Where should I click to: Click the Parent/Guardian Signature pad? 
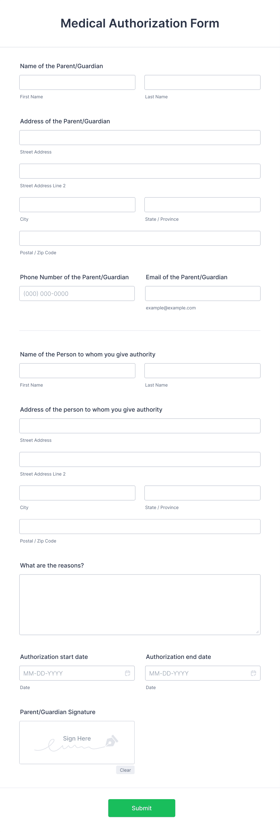coord(77,742)
